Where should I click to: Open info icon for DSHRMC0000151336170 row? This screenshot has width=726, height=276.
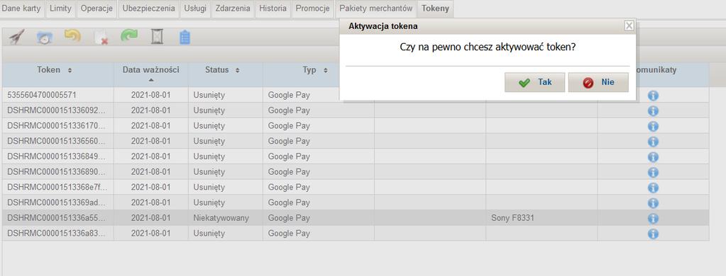click(x=653, y=126)
